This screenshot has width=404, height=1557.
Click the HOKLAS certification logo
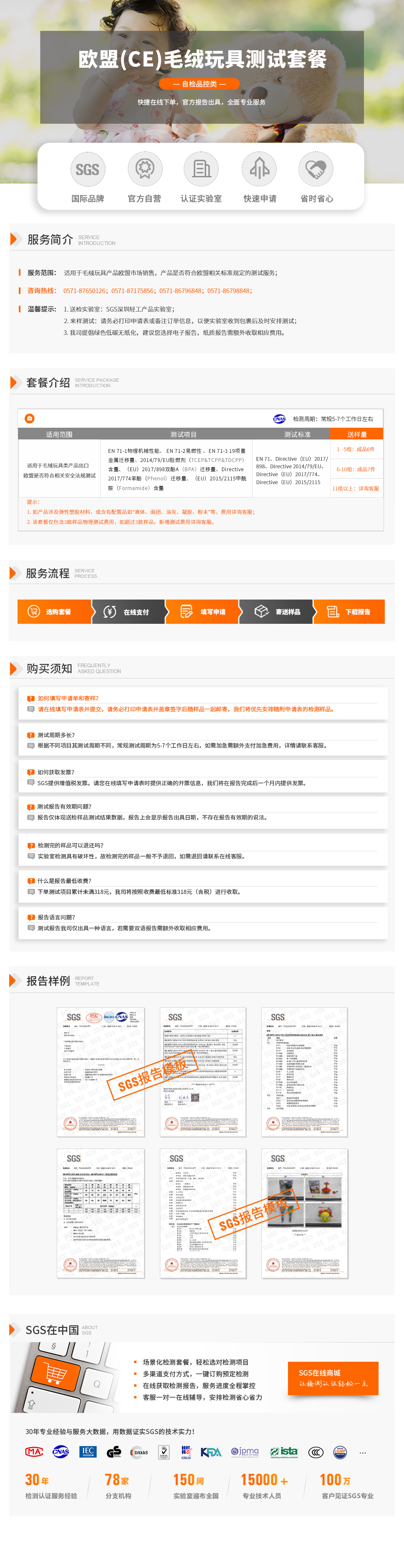point(186,1452)
